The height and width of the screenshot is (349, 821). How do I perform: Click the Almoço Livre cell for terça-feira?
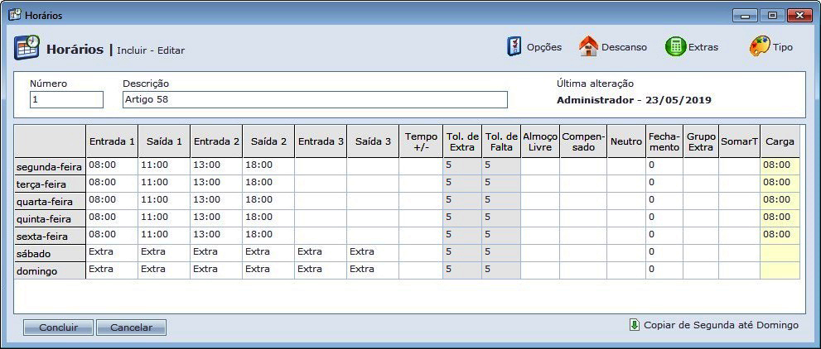coord(540,183)
